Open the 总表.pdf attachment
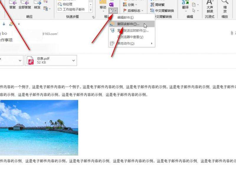 point(51,60)
